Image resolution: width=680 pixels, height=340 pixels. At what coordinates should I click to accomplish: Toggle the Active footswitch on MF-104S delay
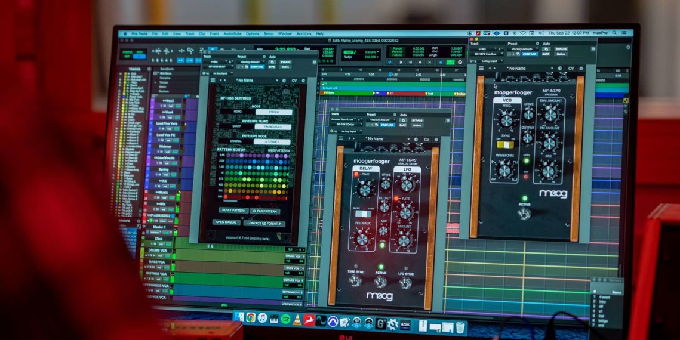click(x=381, y=280)
